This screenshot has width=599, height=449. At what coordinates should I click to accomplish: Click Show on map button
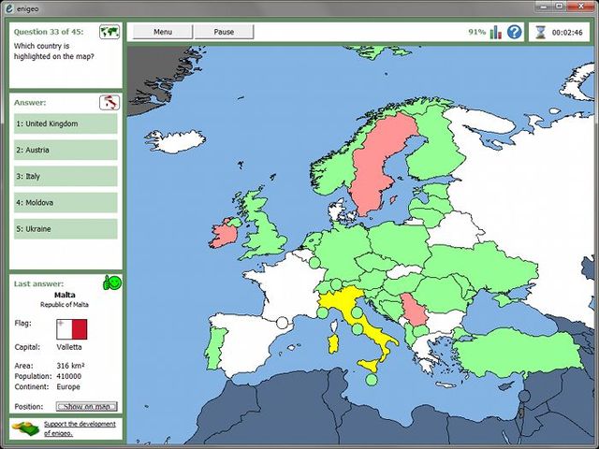click(87, 407)
